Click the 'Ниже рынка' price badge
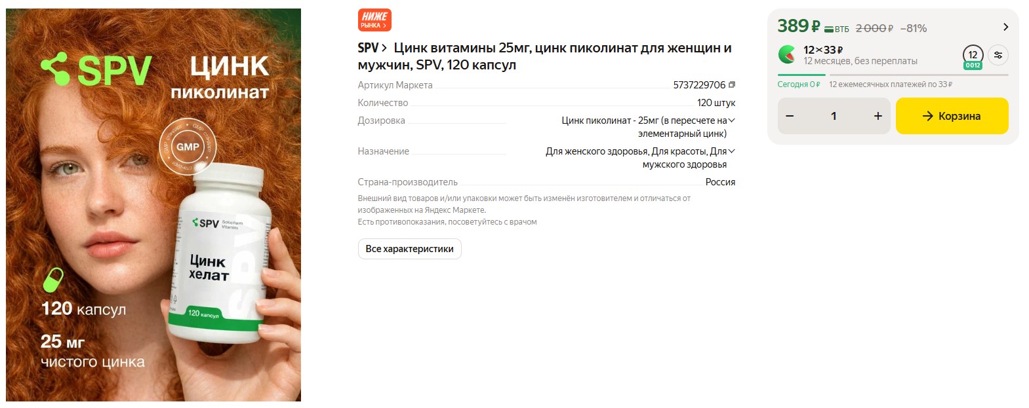 (x=374, y=20)
